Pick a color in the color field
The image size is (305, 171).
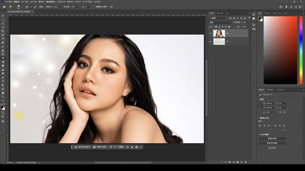(280, 50)
